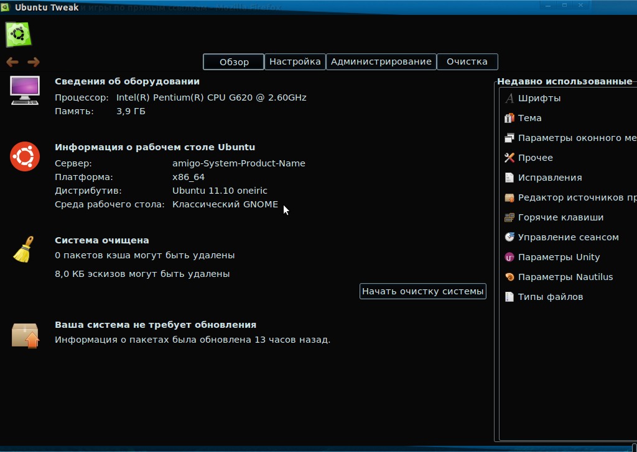637x452 pixels.
Task: Click the Сведения об оборудовании heading
Action: pos(127,81)
